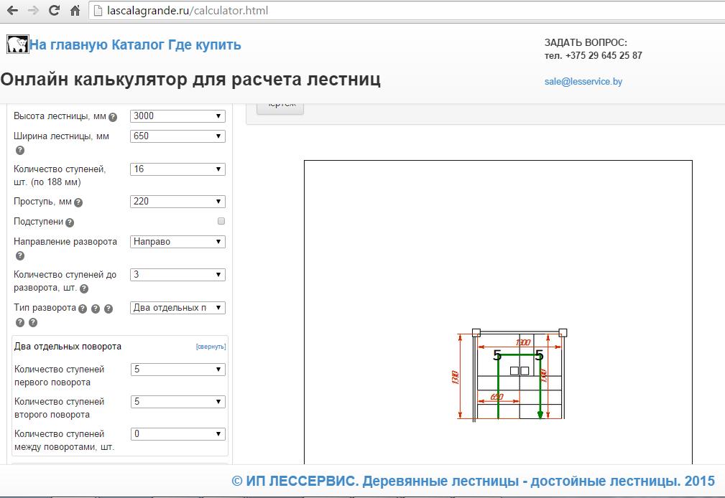725x498 pixels.
Task: Click the browser home icon
Action: (75, 10)
